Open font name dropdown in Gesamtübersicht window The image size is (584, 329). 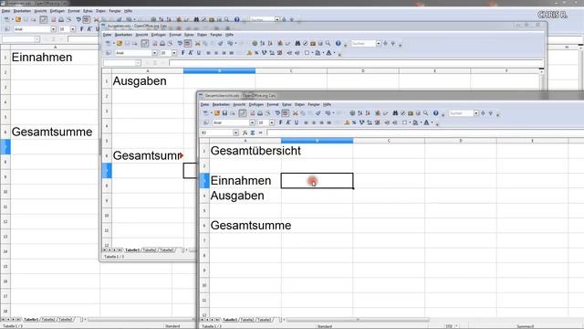tap(252, 122)
